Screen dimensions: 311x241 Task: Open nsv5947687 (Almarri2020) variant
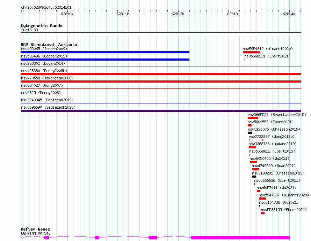tap(284, 195)
